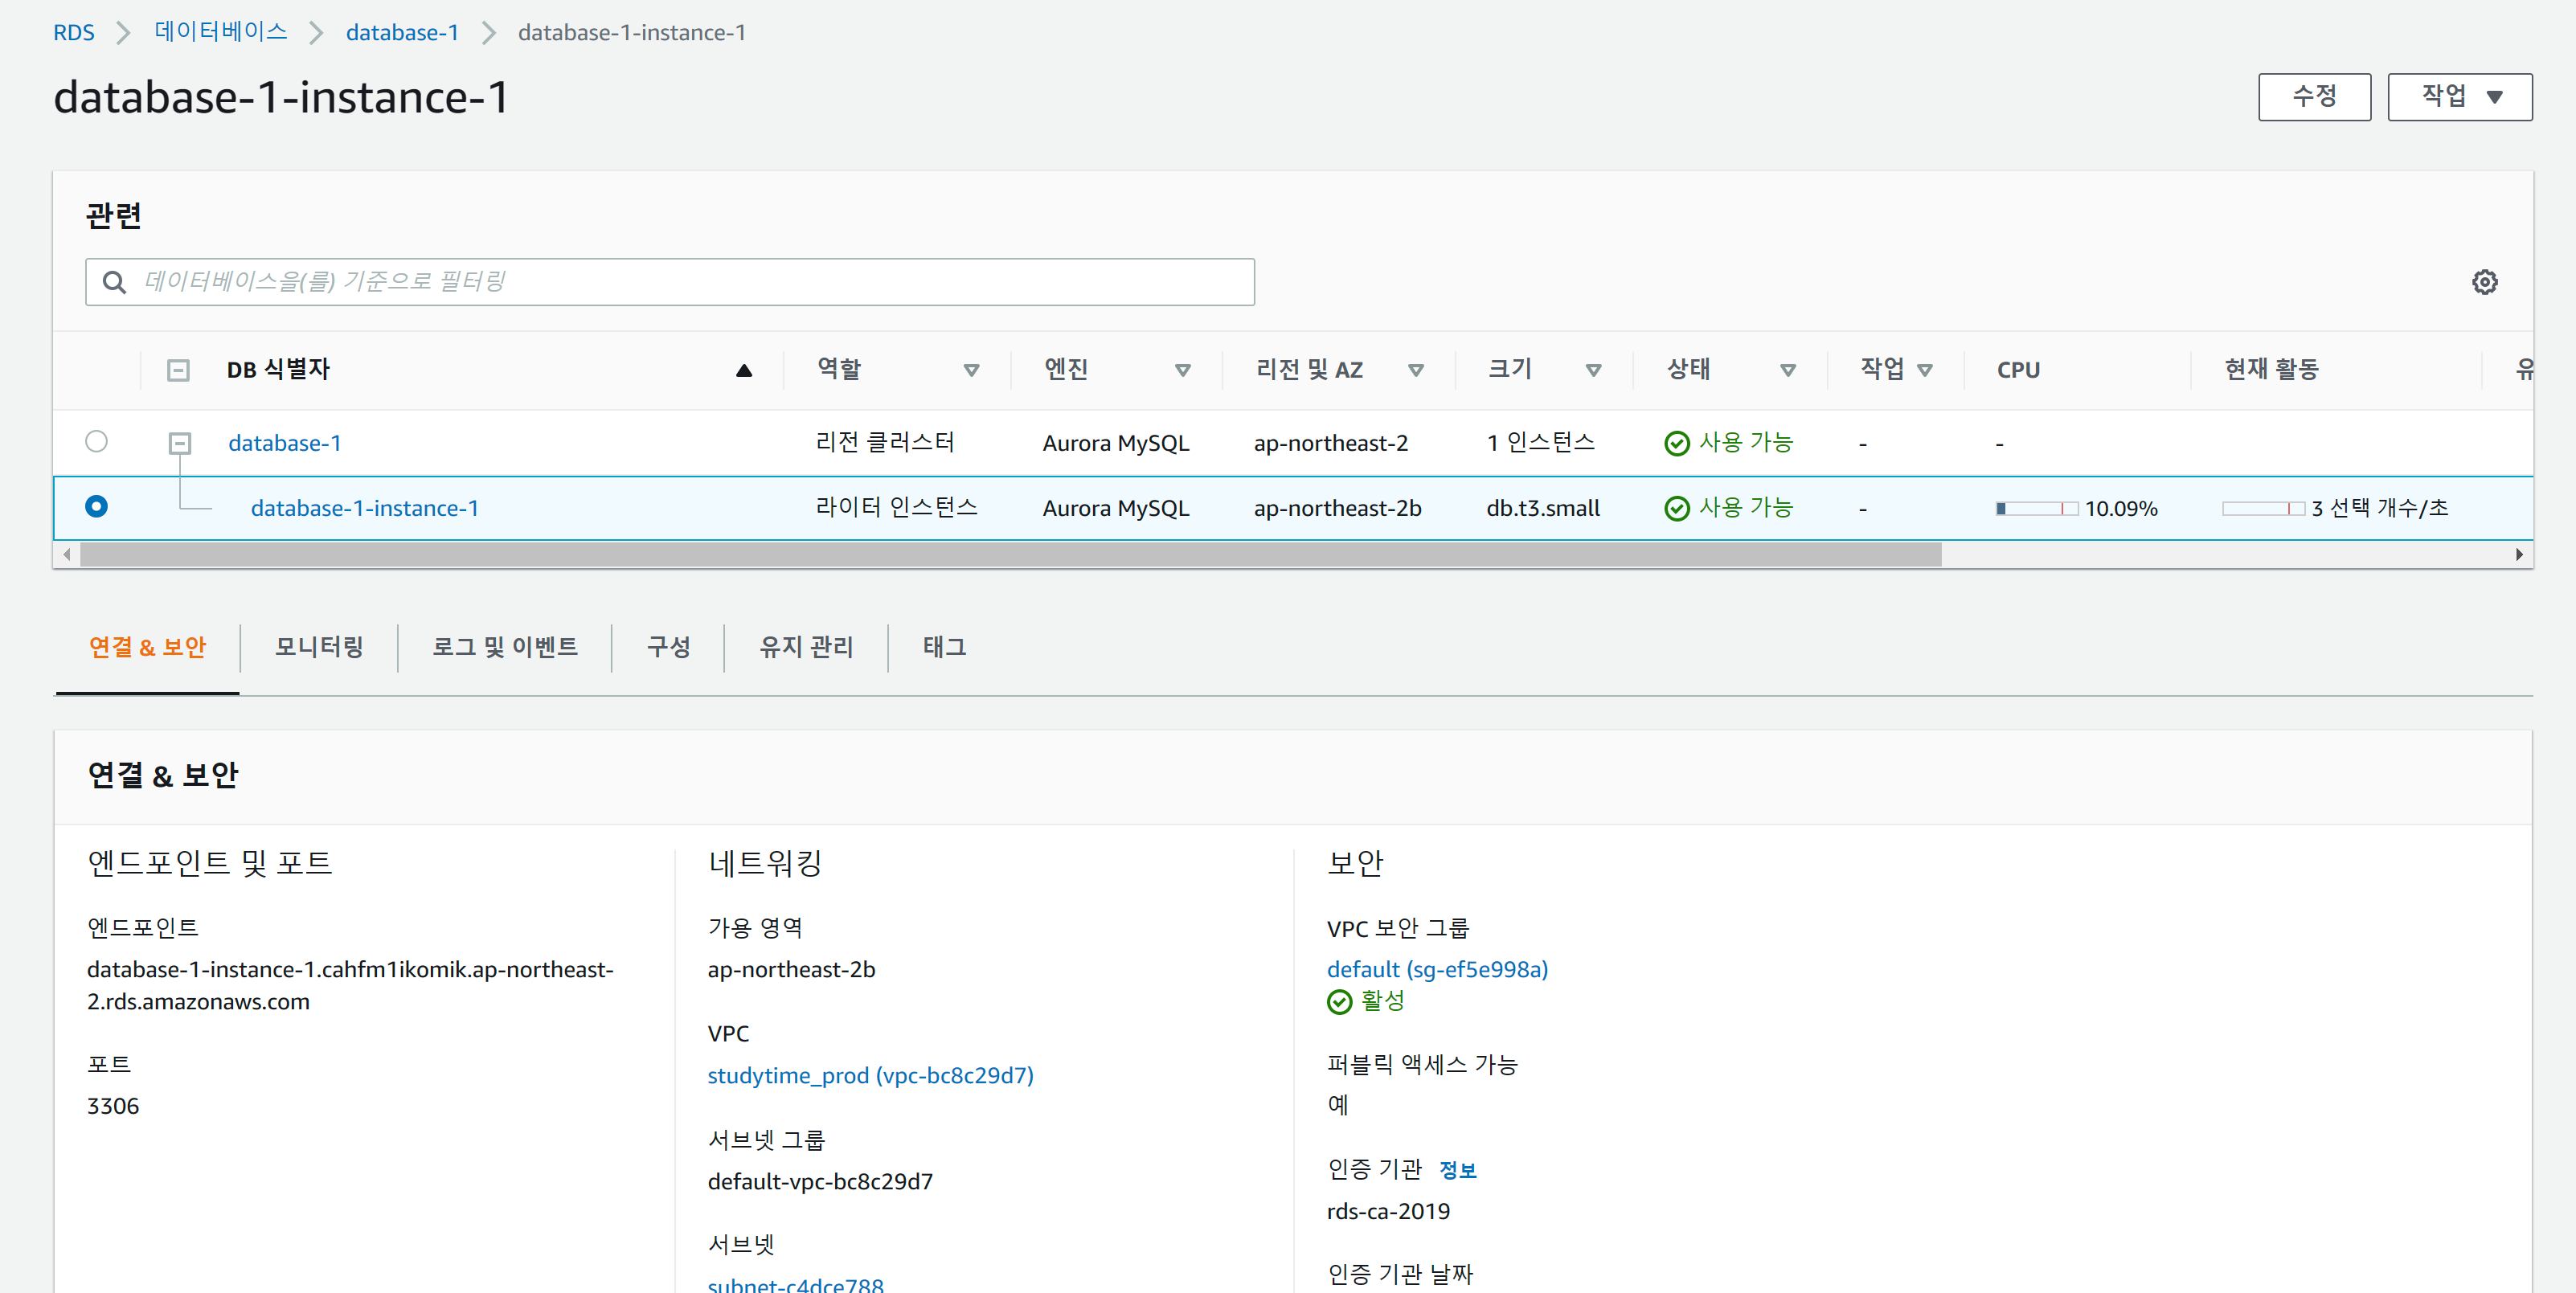Collapse the database-1 cluster tree node
This screenshot has height=1293, width=2576.
click(179, 442)
